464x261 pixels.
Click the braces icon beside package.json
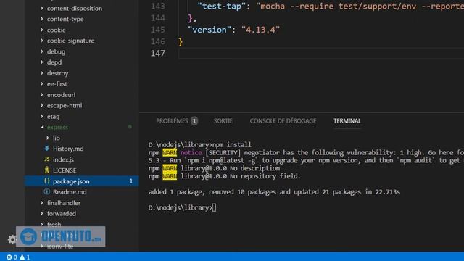click(x=46, y=181)
